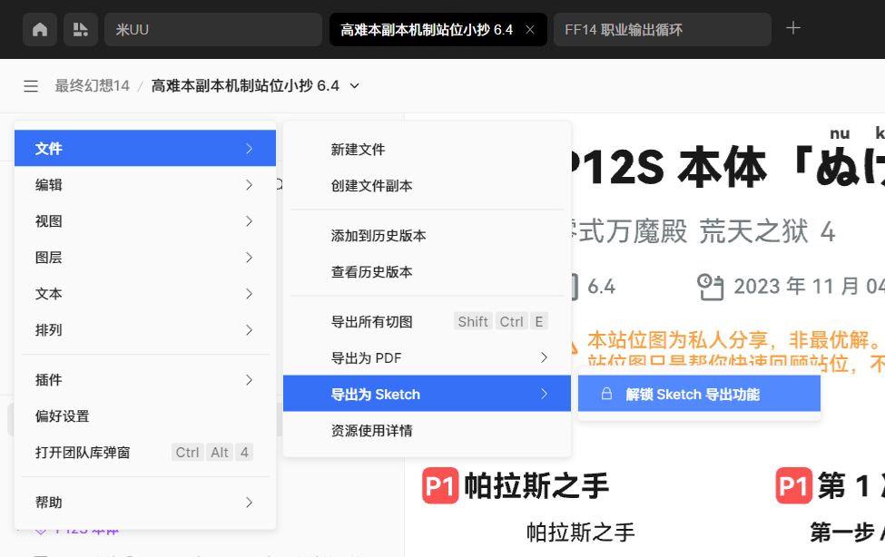Select 高难本副本机制站位小抄 6.4 title in breadcrumb

coord(245,86)
